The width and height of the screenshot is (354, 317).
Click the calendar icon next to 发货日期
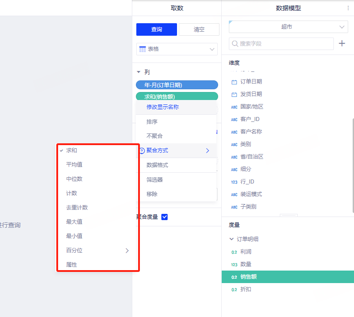point(234,94)
